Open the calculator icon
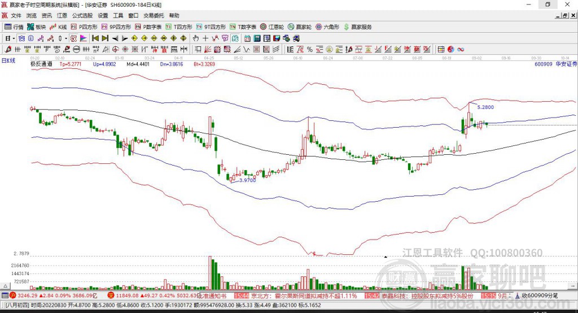Screen dimensions: 578x313 [257, 38]
